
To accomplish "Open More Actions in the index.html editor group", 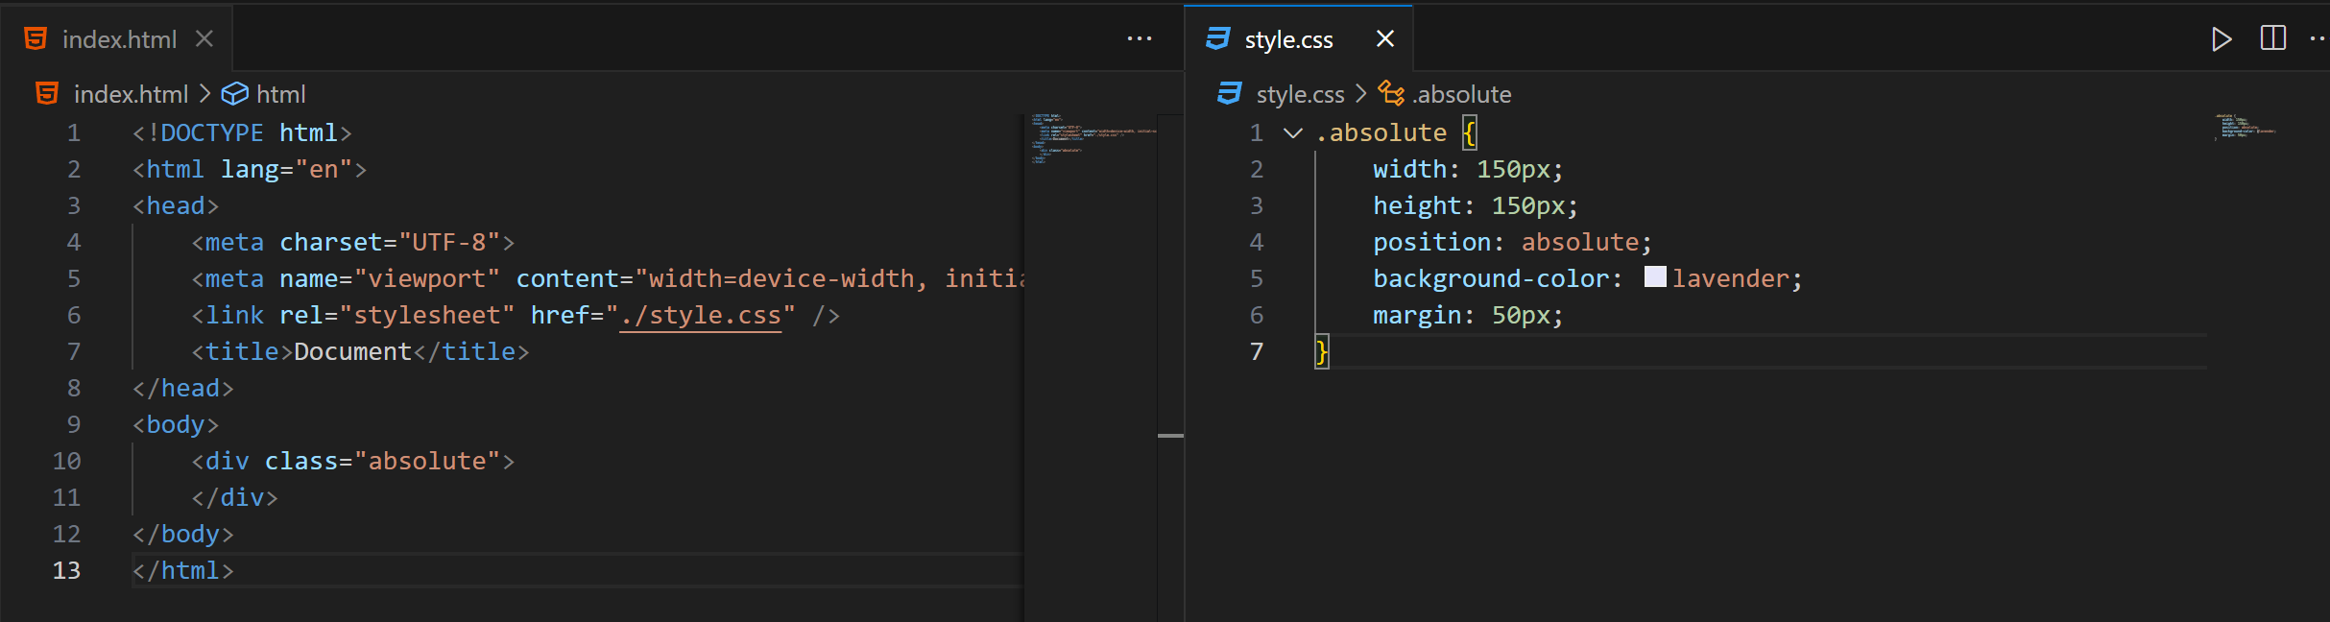I will pyautogui.click(x=1139, y=39).
